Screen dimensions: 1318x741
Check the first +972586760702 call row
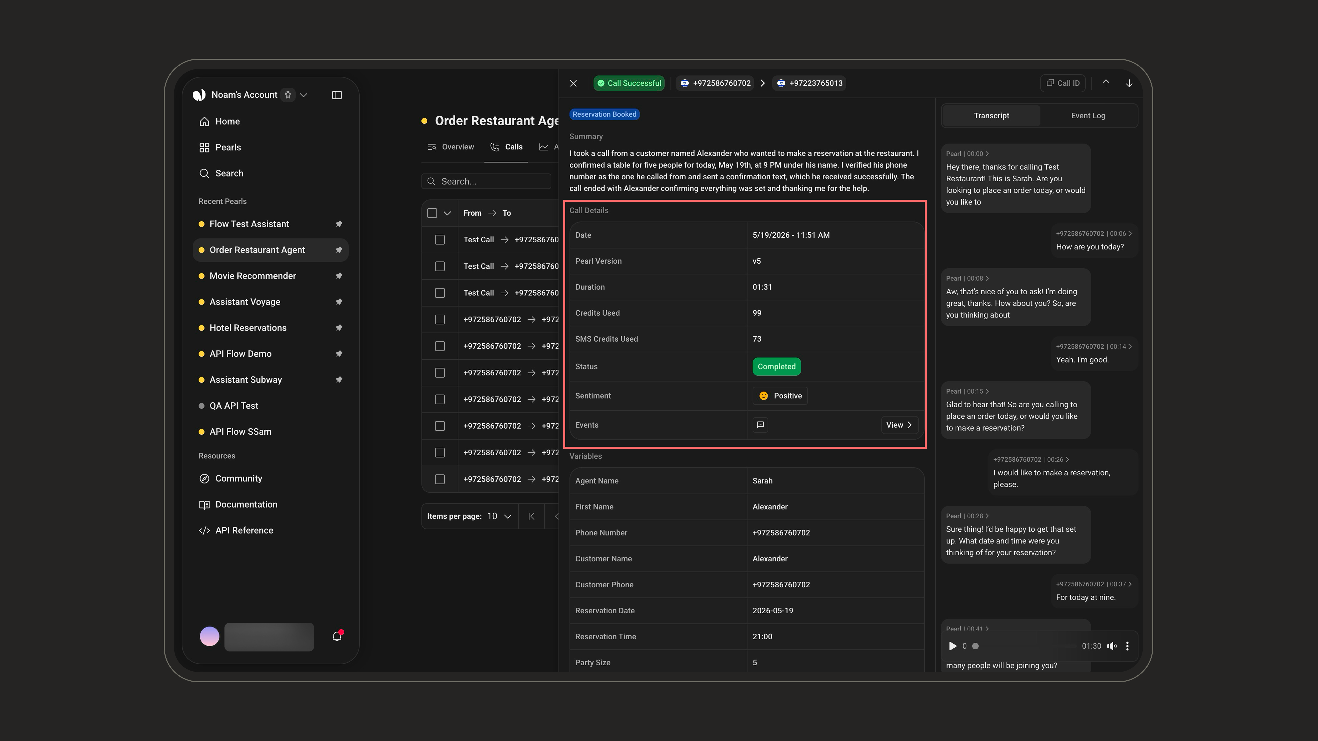tap(440, 320)
